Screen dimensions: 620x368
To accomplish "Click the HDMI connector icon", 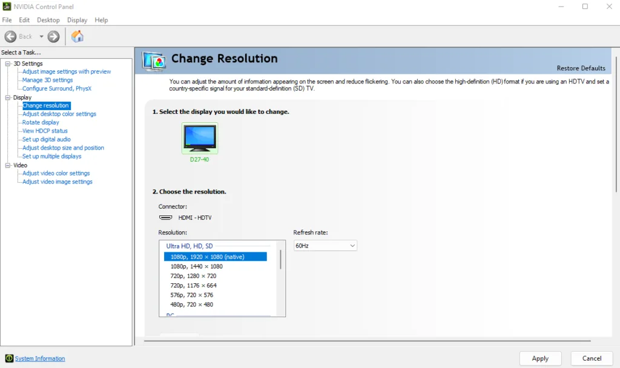I will pyautogui.click(x=166, y=217).
